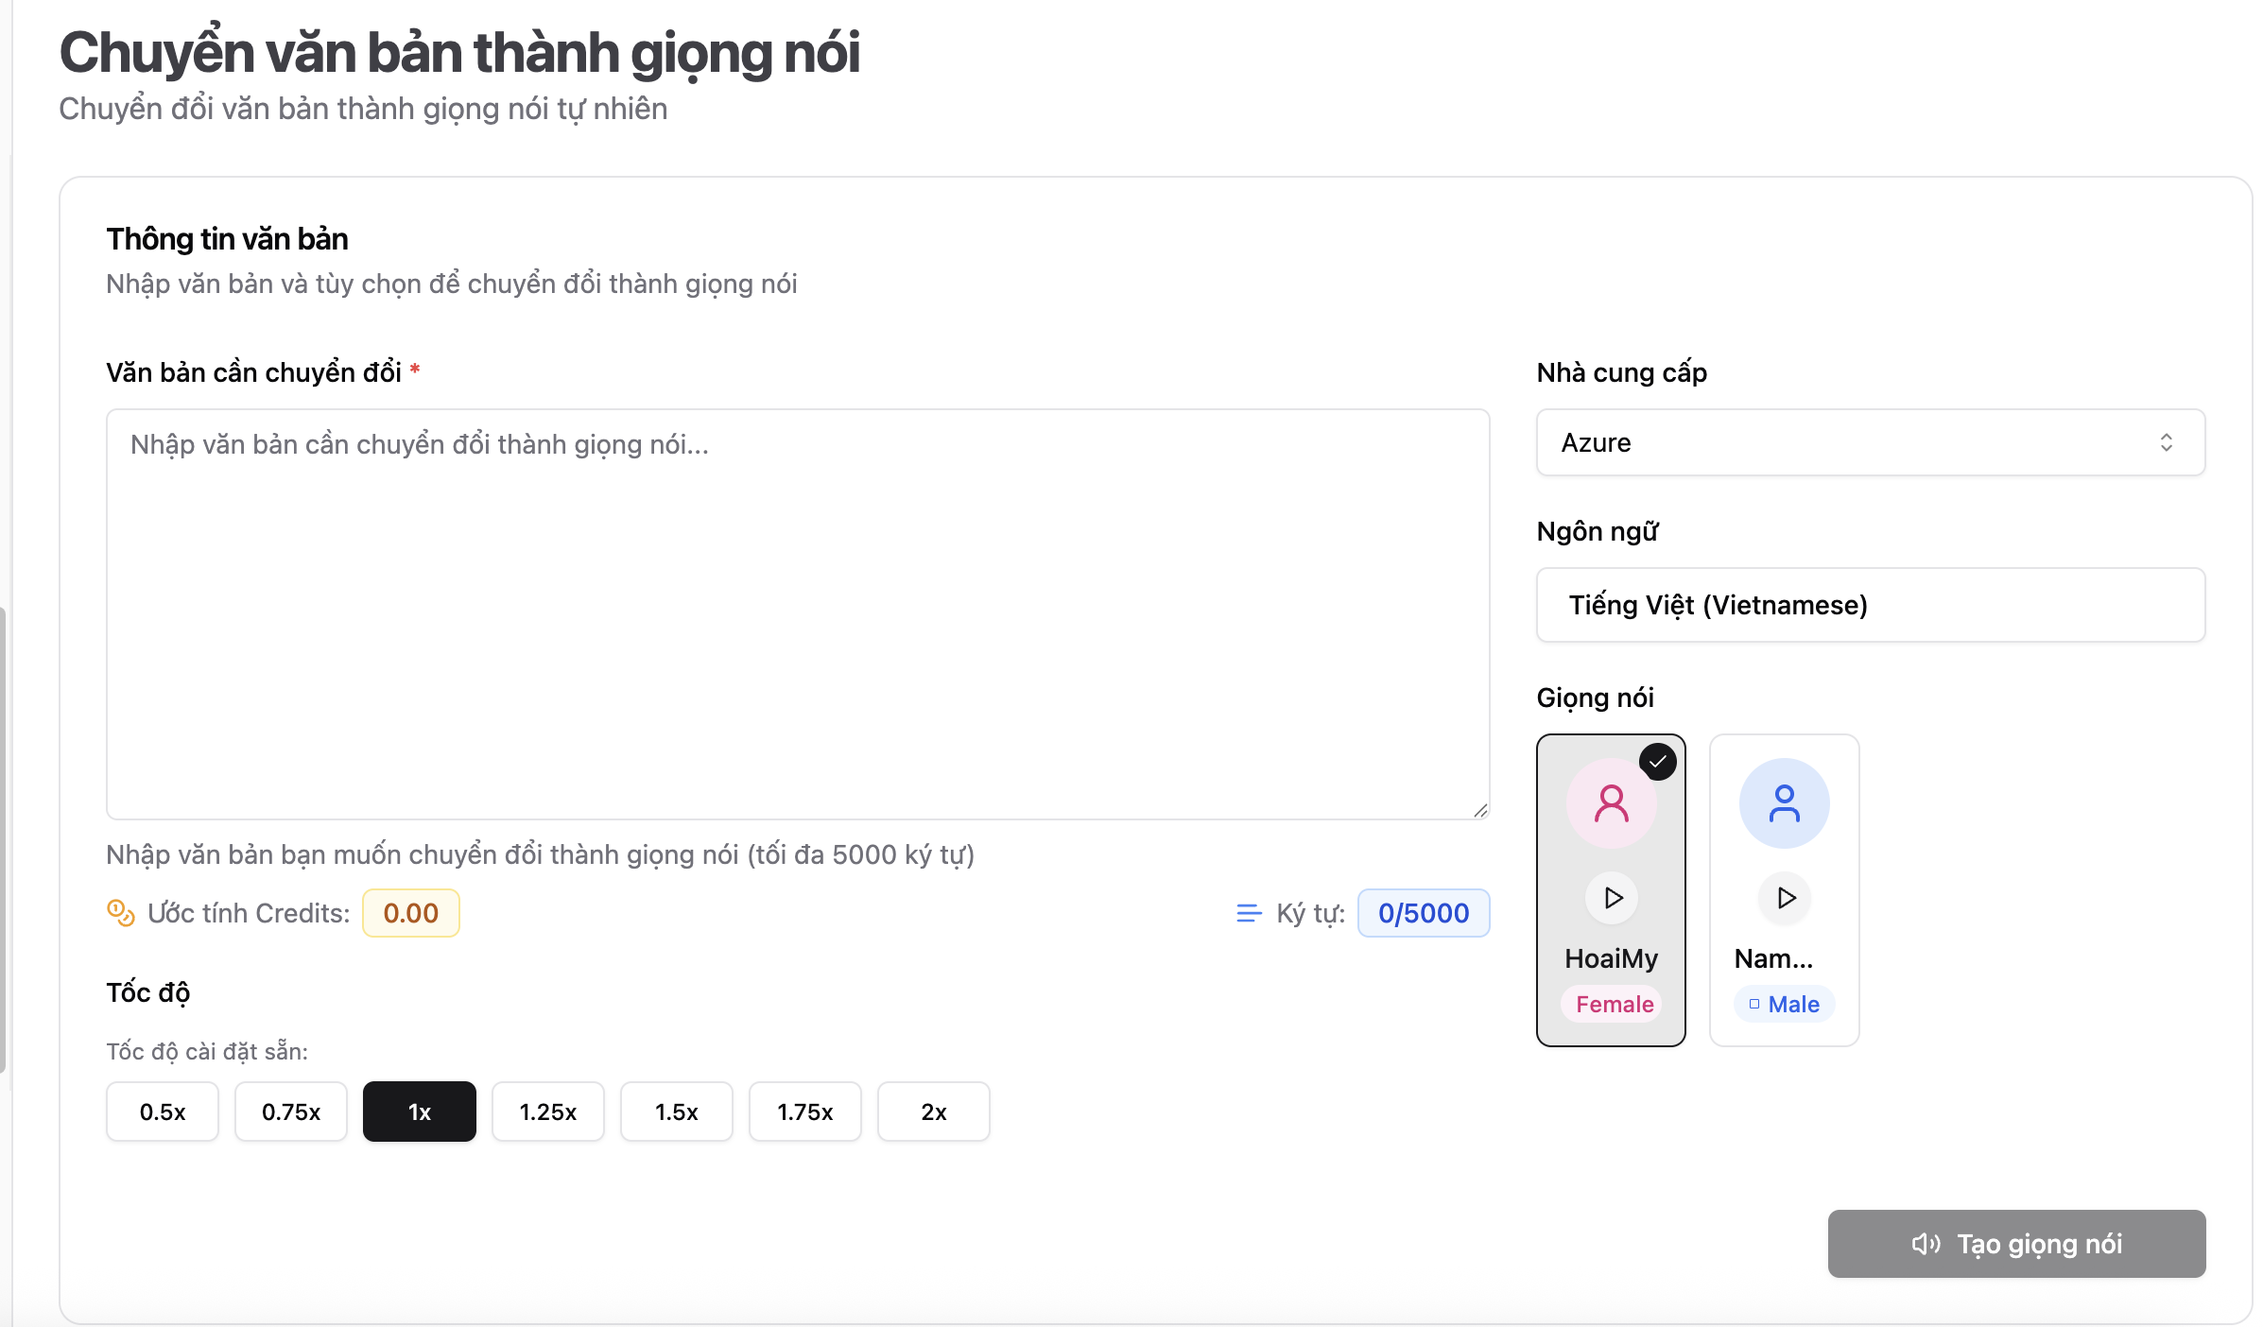Viewport: 2263px width, 1327px height.
Task: Set speed to 0.75x
Action: (291, 1112)
